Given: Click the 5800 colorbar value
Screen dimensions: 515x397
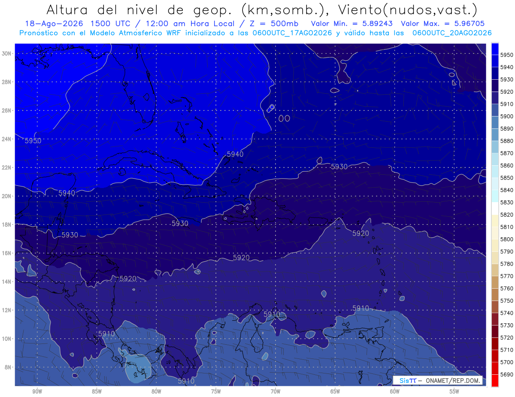Looking at the screenshot, I should point(507,239).
